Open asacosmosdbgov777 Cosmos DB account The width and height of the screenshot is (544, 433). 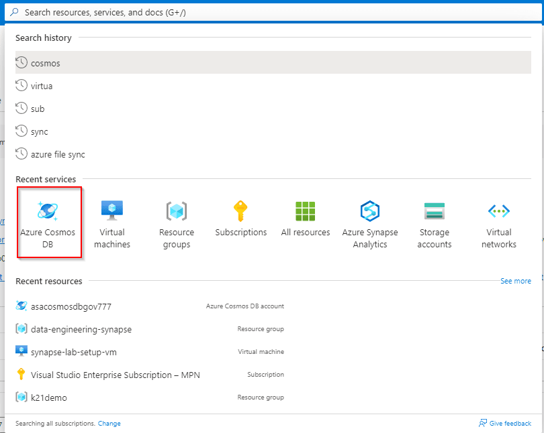[71, 306]
